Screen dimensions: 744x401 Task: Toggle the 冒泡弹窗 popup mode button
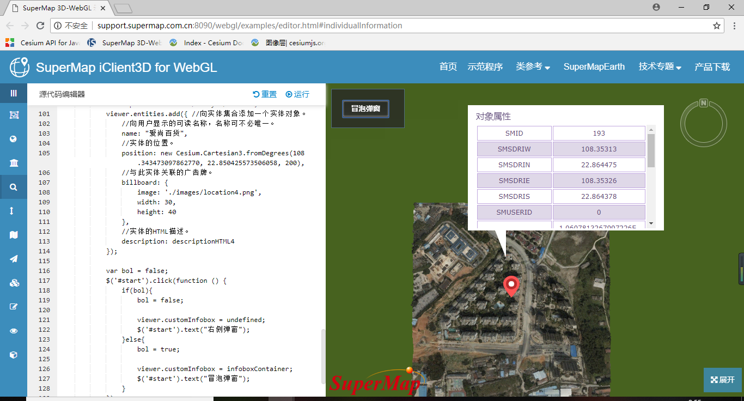[x=365, y=108]
